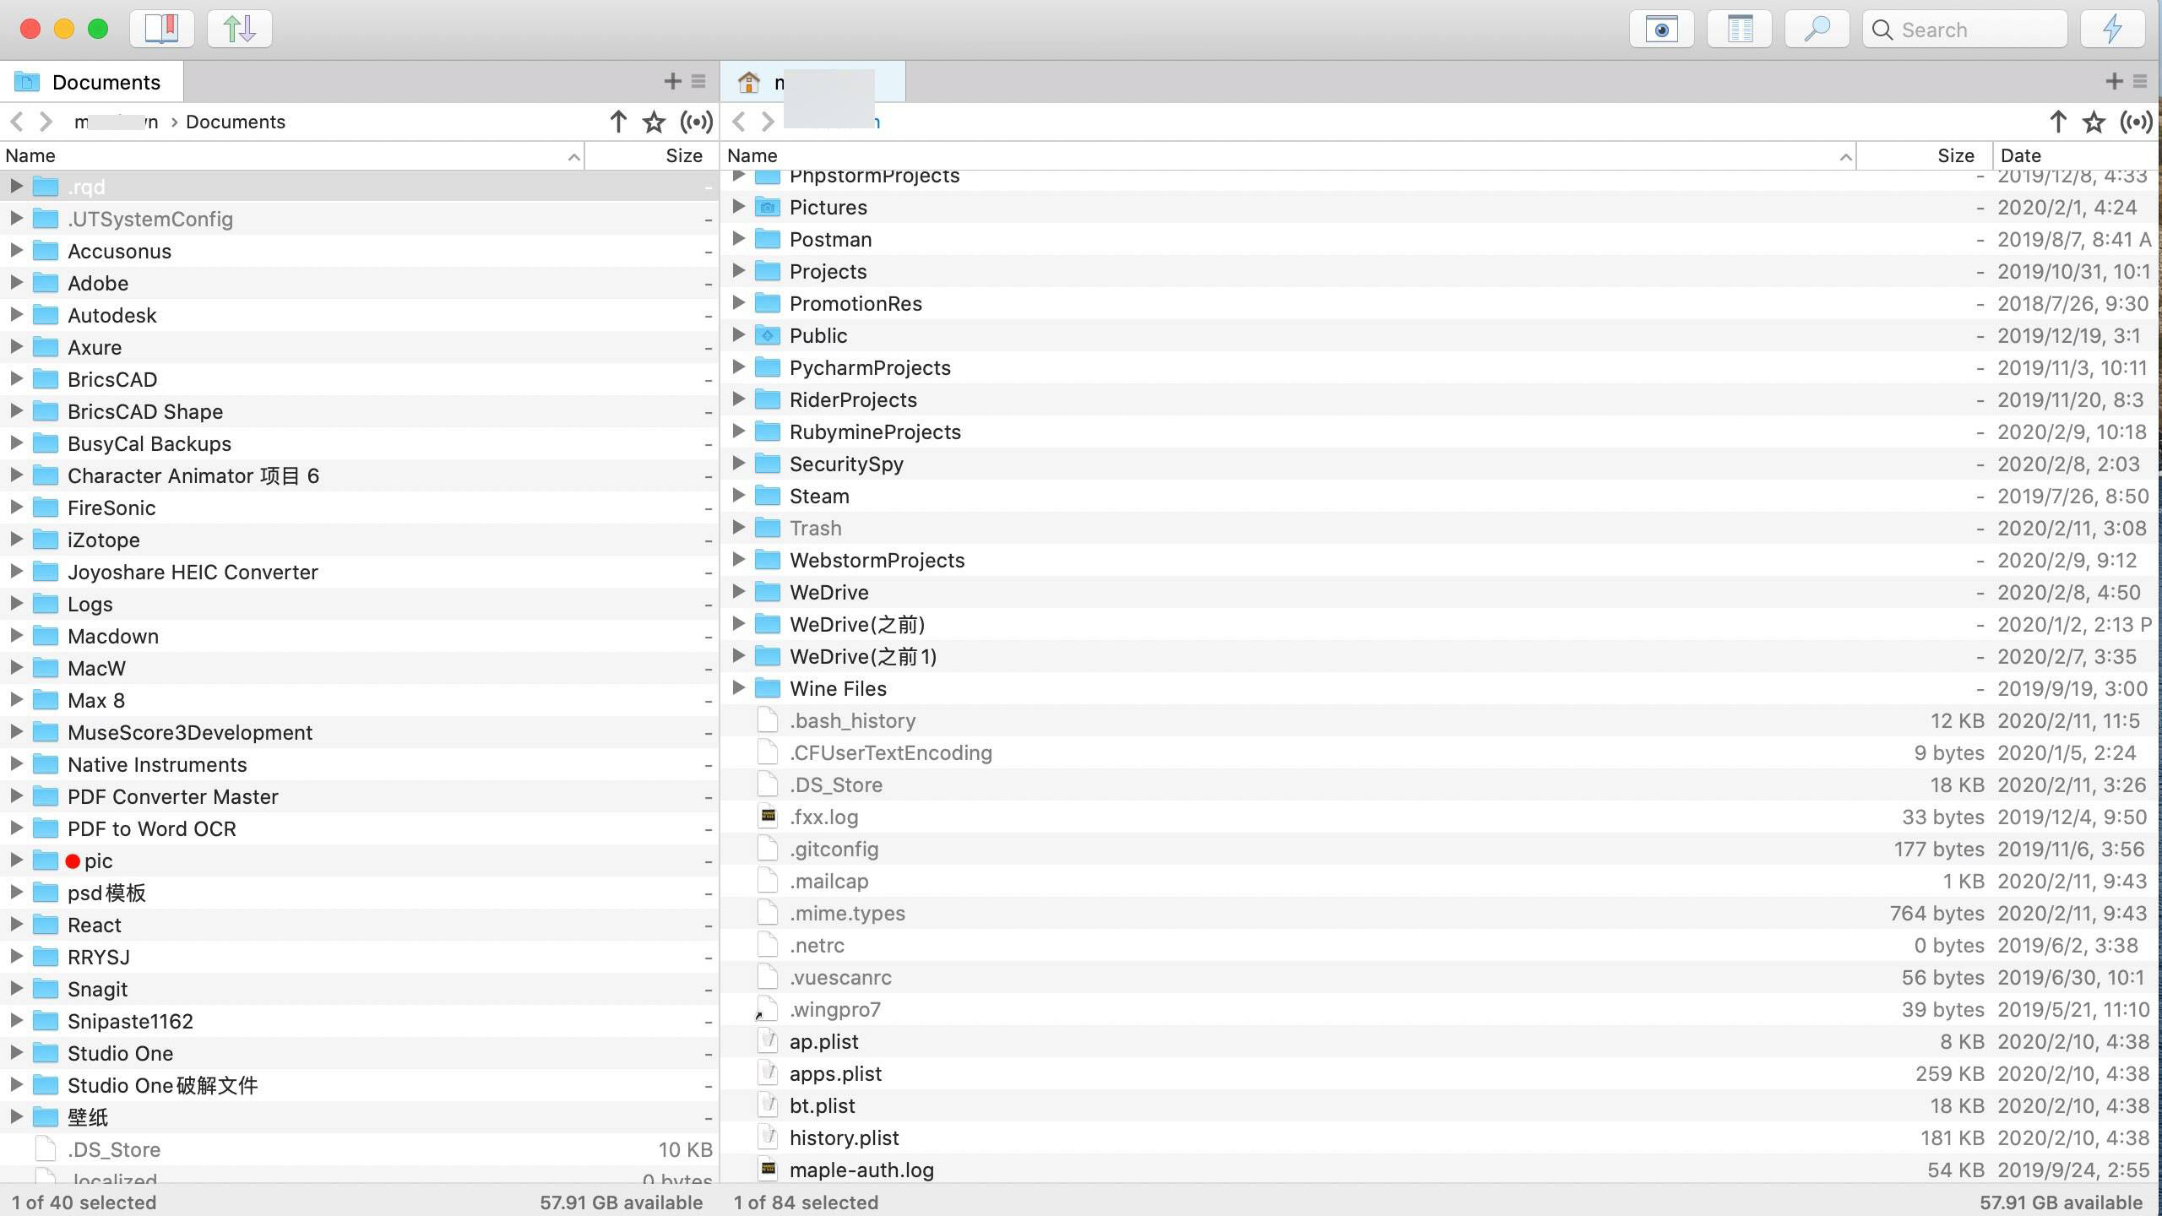Expand the Adobe folder
Image resolution: width=2162 pixels, height=1216 pixels.
click(16, 283)
